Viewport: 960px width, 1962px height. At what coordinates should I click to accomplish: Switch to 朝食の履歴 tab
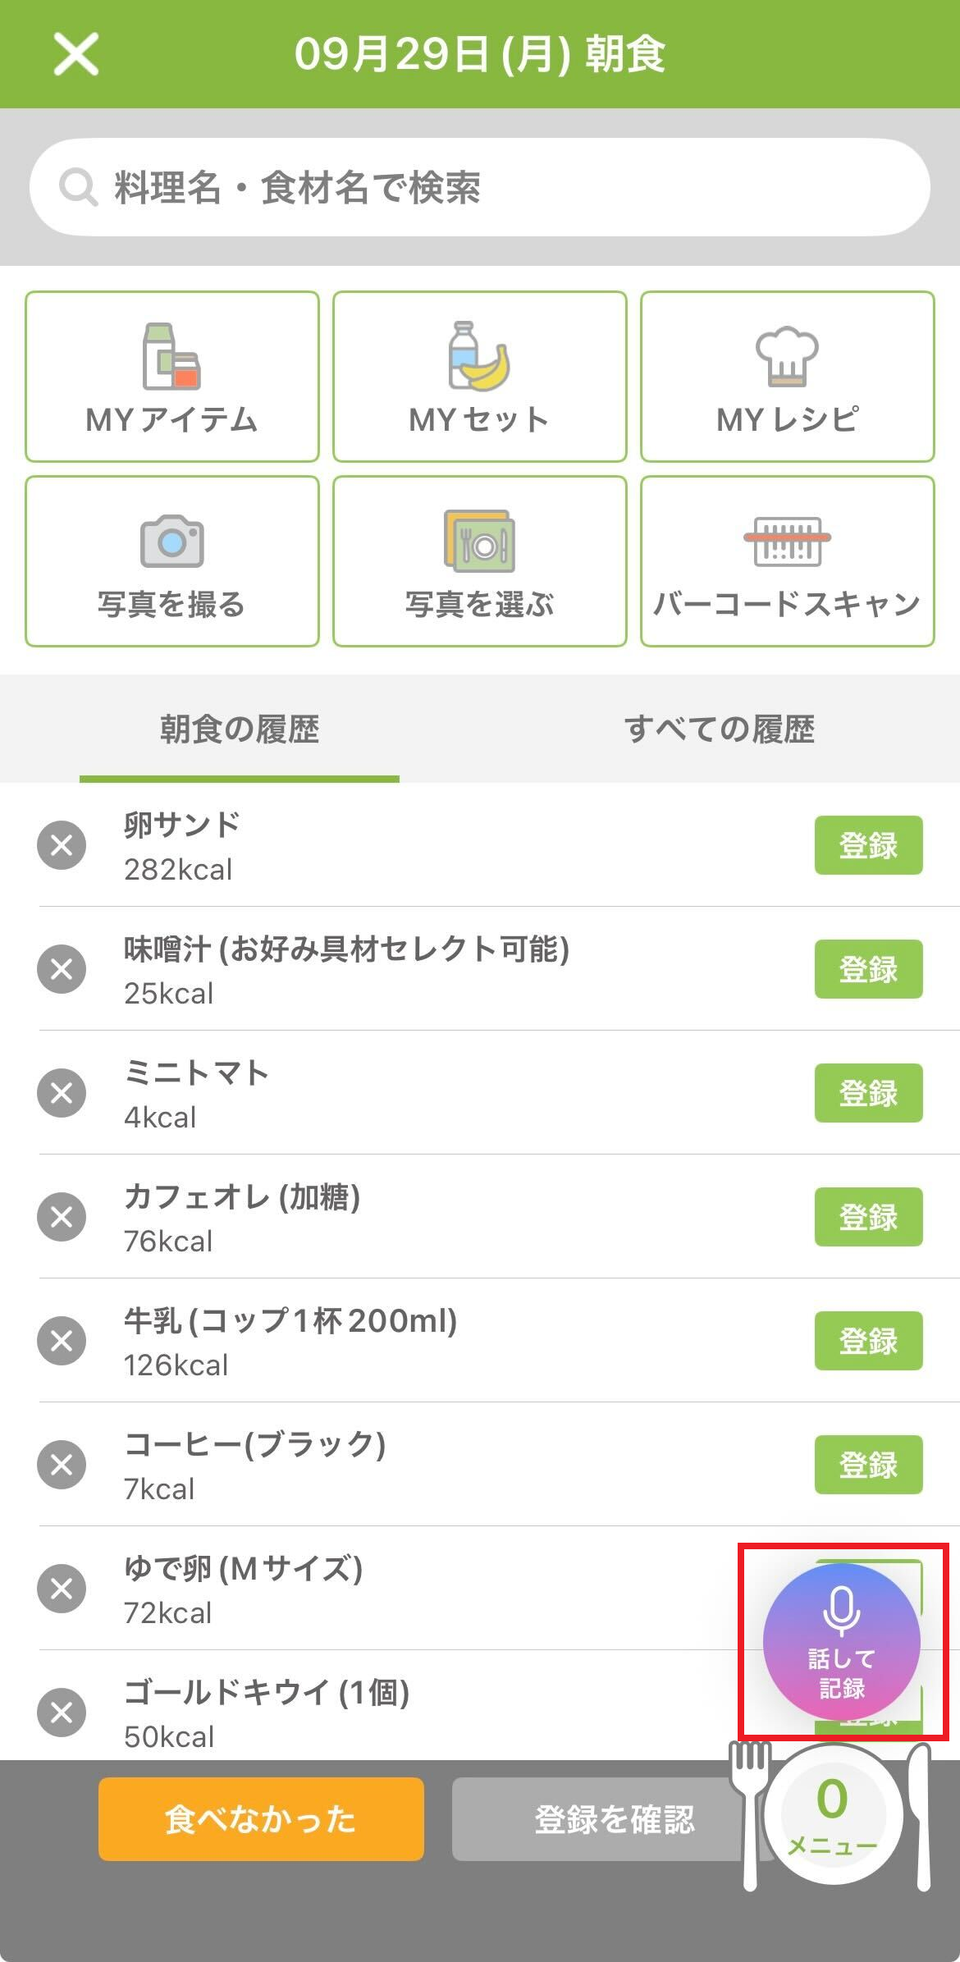pyautogui.click(x=240, y=729)
